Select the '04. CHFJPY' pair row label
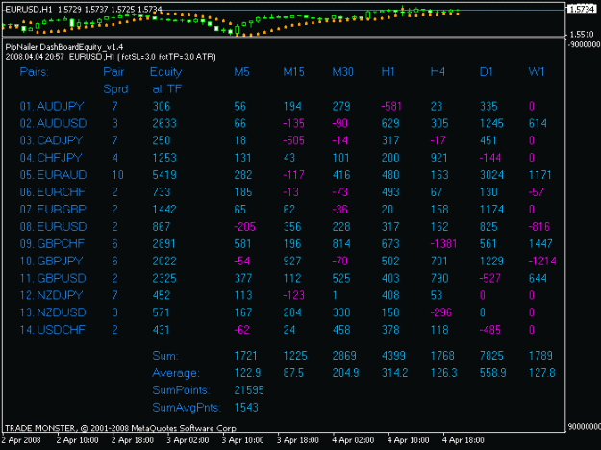This screenshot has height=450, width=601. [51, 158]
